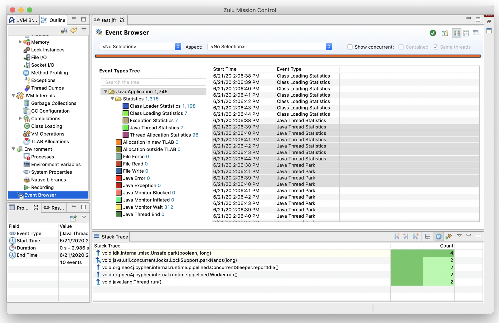Click the Count column header
Viewport: 499px width, 323px height.
pyautogui.click(x=422, y=246)
